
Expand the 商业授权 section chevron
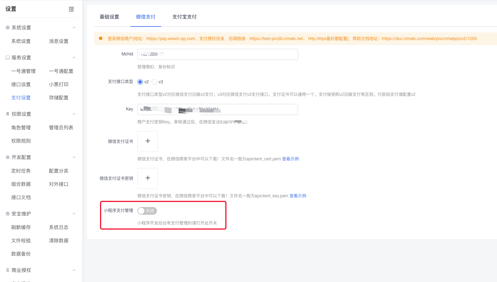(x=74, y=270)
